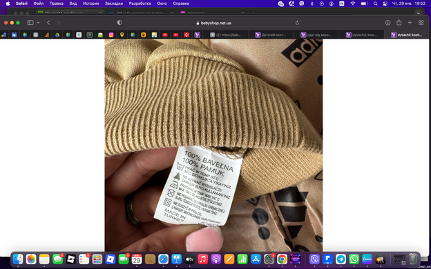The image size is (431, 269).
Task: Open FaceTime from the Dock
Action: tap(124, 259)
